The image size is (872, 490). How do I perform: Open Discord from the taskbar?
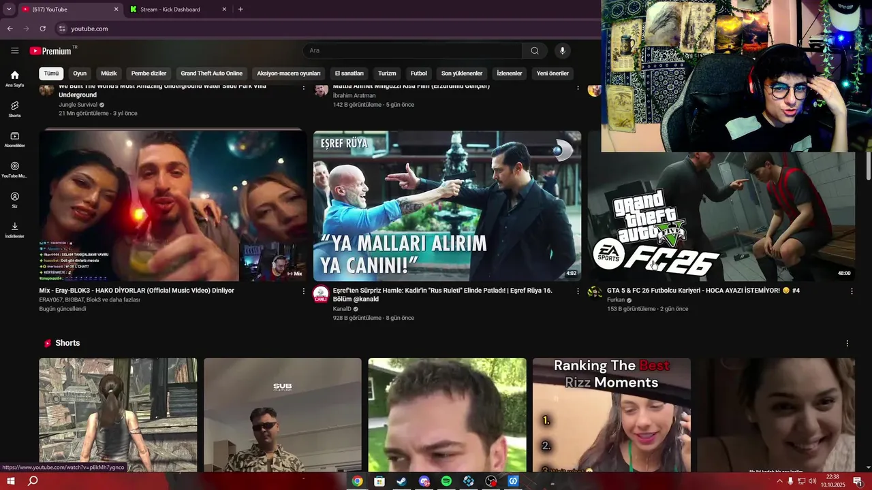tap(424, 481)
